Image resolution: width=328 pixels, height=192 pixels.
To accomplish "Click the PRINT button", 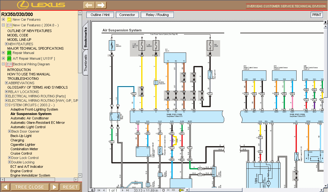I will 317,15.
